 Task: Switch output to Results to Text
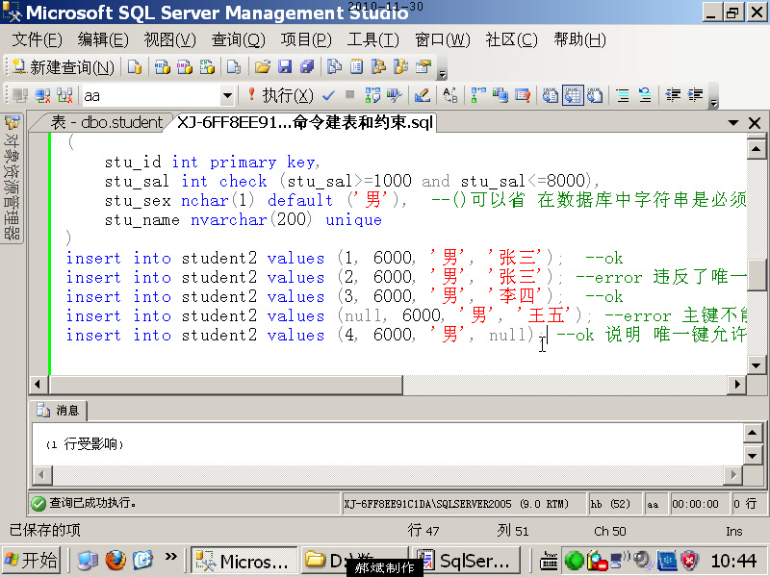tap(551, 95)
